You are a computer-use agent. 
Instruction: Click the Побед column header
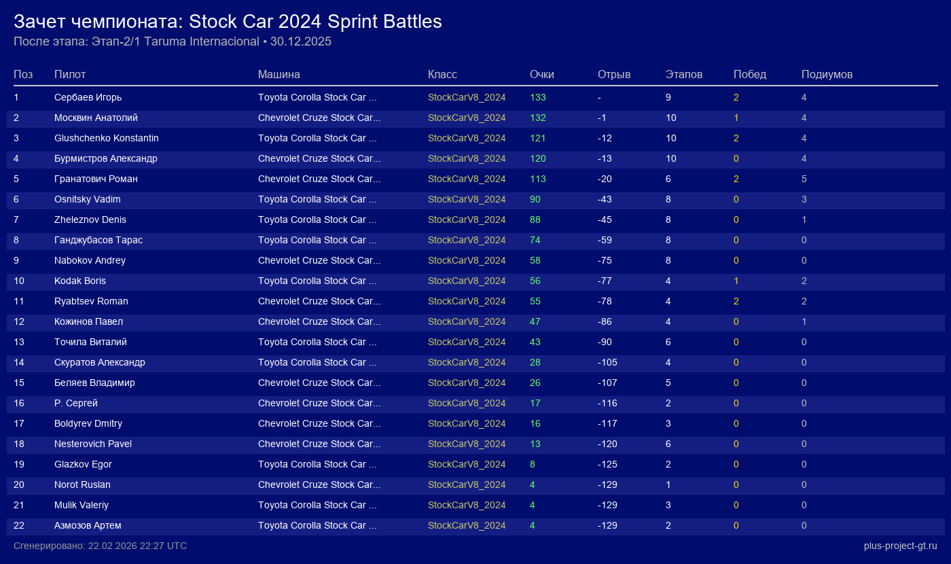(749, 74)
